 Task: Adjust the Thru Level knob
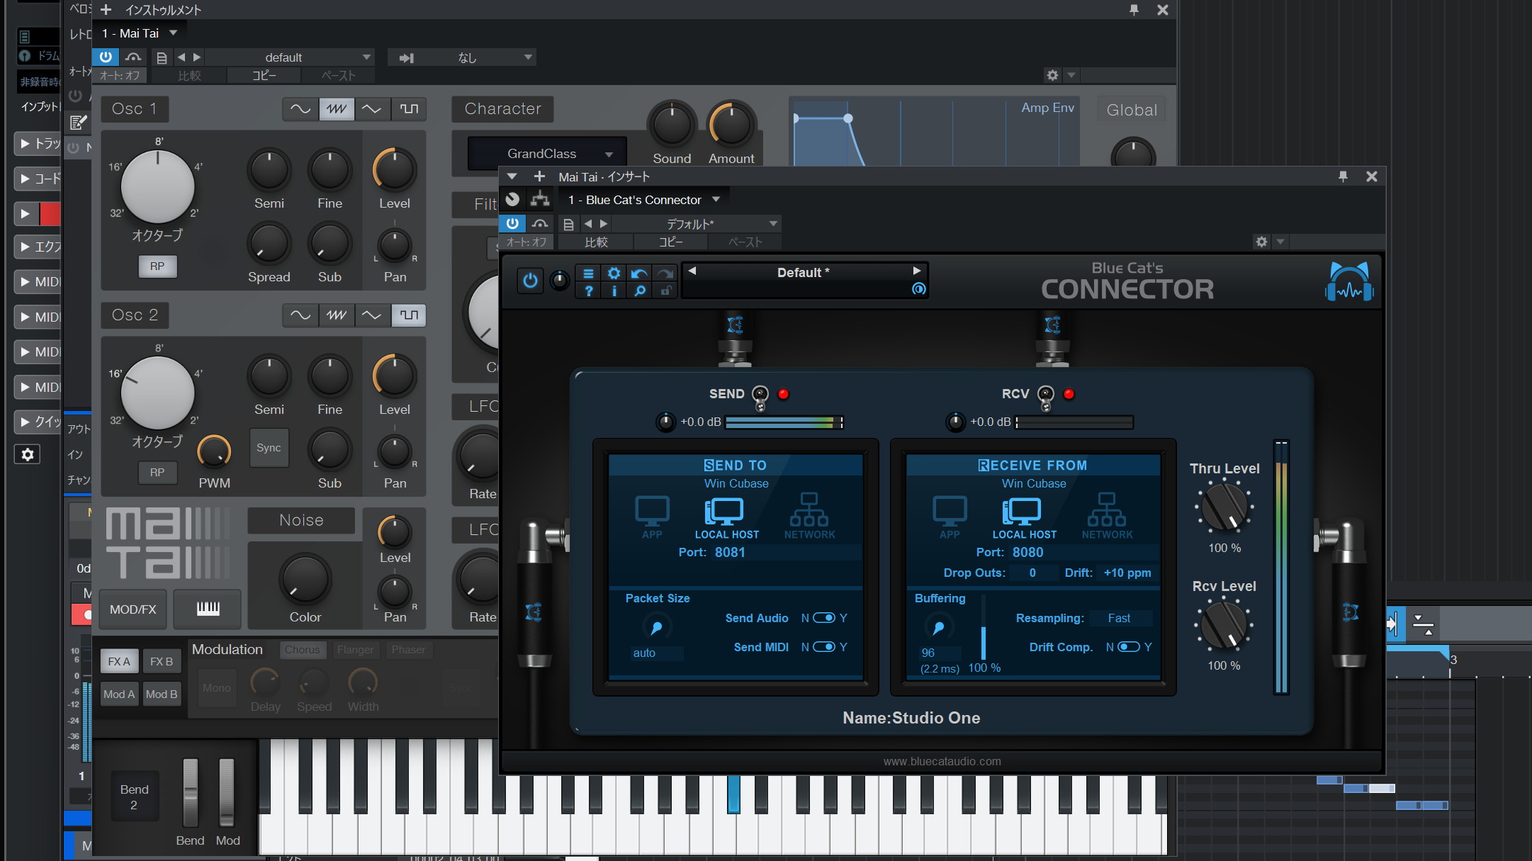[x=1224, y=507]
